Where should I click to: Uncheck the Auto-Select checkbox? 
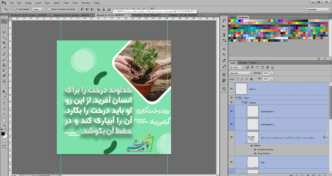pos(16,9)
